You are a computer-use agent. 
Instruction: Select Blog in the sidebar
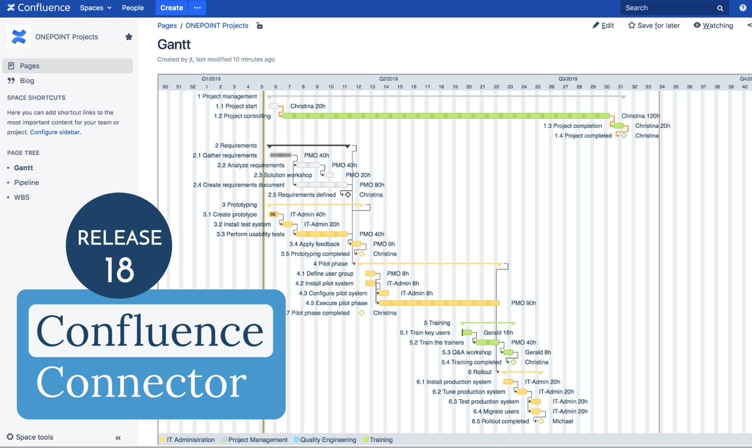(27, 81)
